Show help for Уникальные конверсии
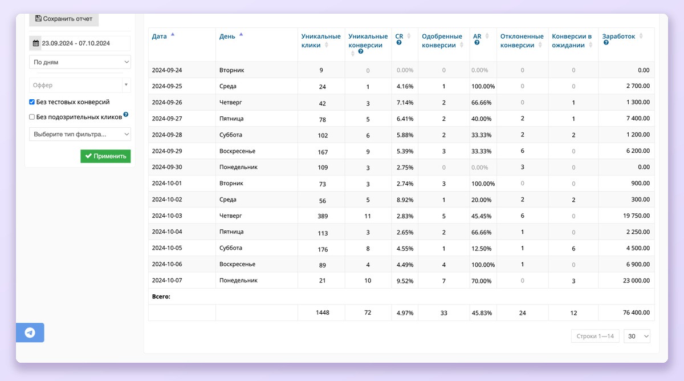 pos(361,52)
